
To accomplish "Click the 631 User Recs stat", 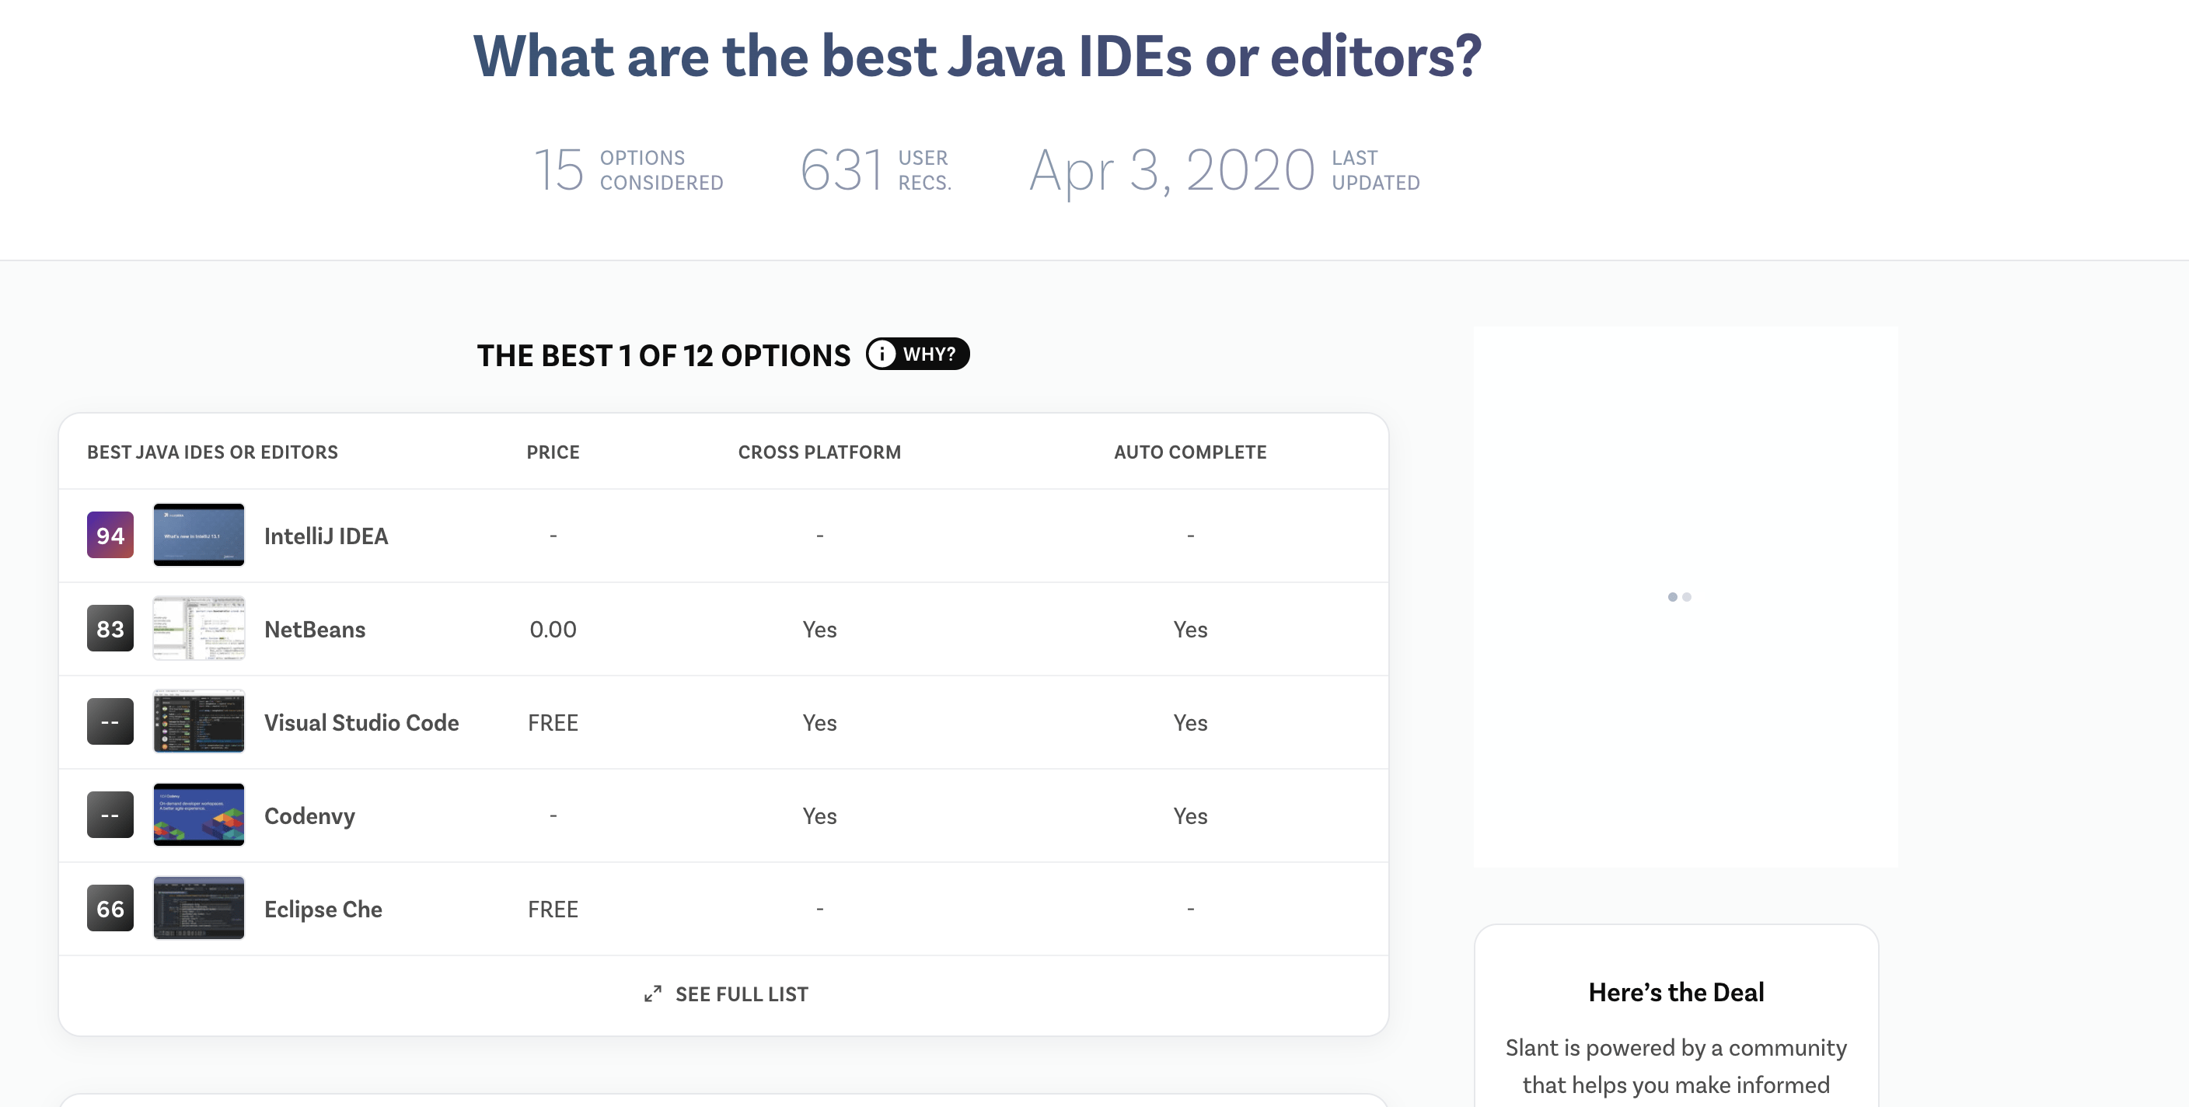I will coord(876,170).
